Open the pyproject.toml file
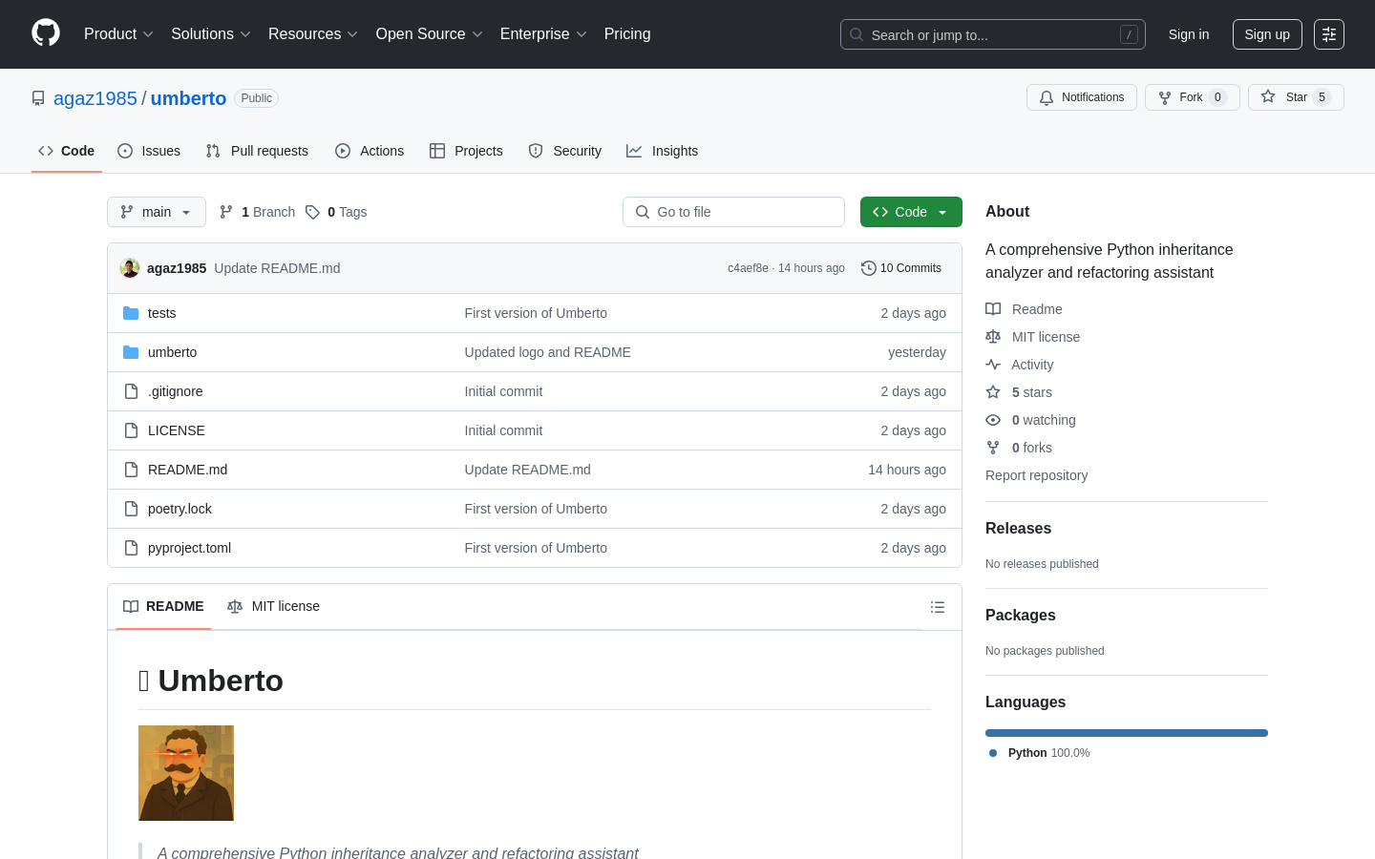The width and height of the screenshot is (1375, 859). (x=189, y=548)
